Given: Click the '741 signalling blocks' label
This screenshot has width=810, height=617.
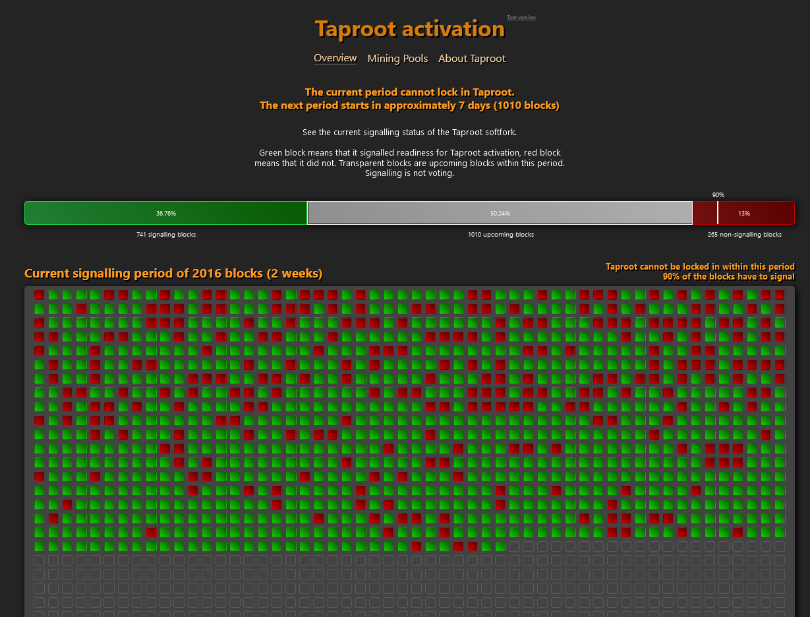Looking at the screenshot, I should coord(166,235).
